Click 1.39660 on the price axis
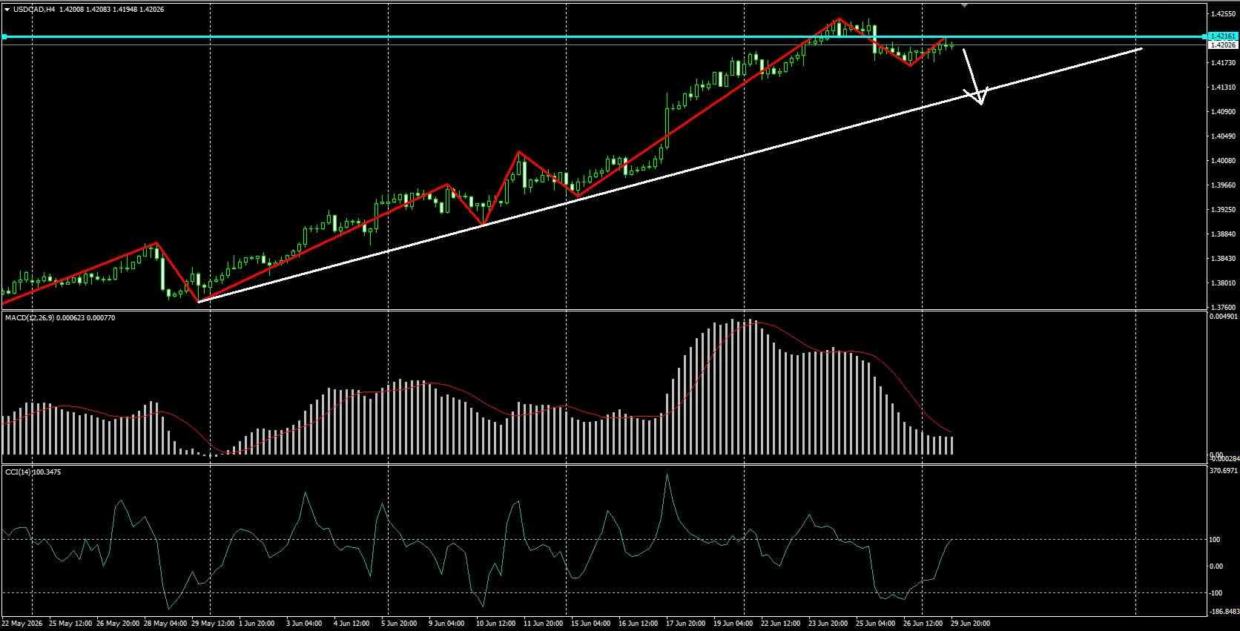The image size is (1240, 631). (1223, 185)
